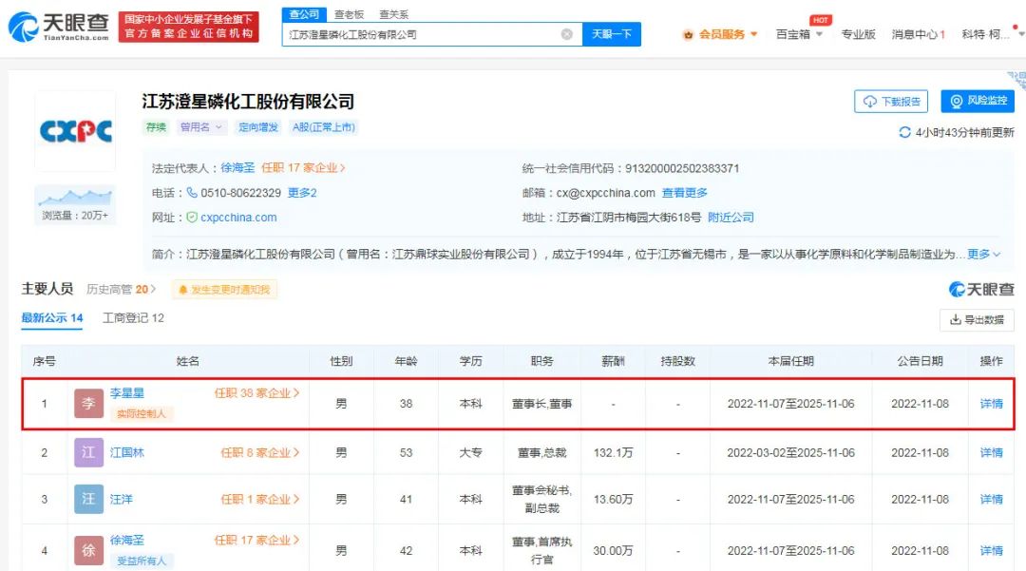
Task: Open 历史高管 20 list
Action: point(121,289)
